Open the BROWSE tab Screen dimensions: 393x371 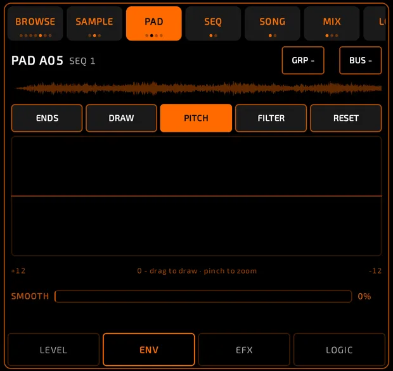coord(35,23)
